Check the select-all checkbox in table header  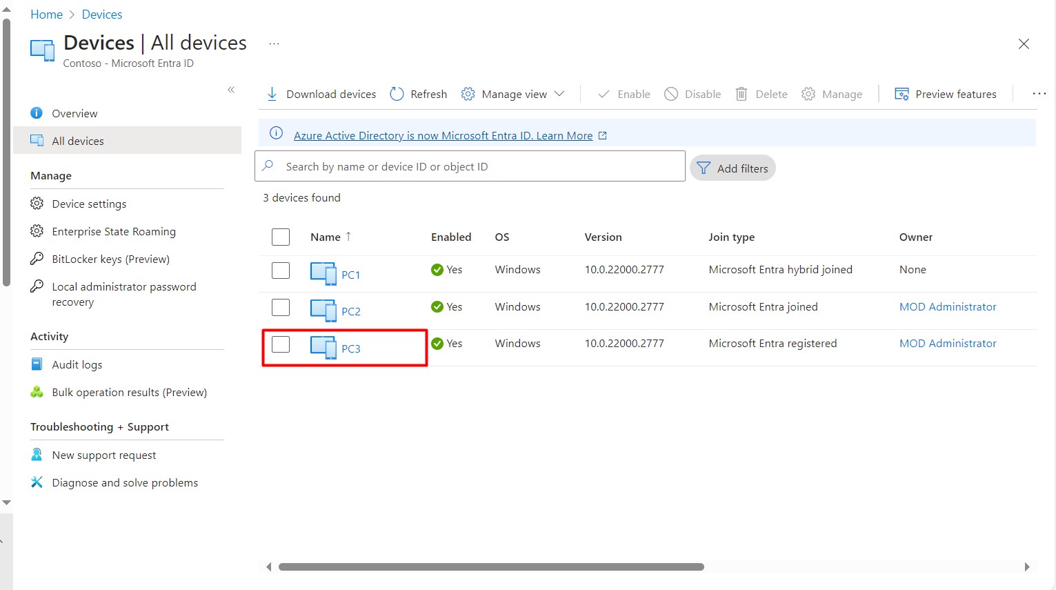tap(281, 237)
